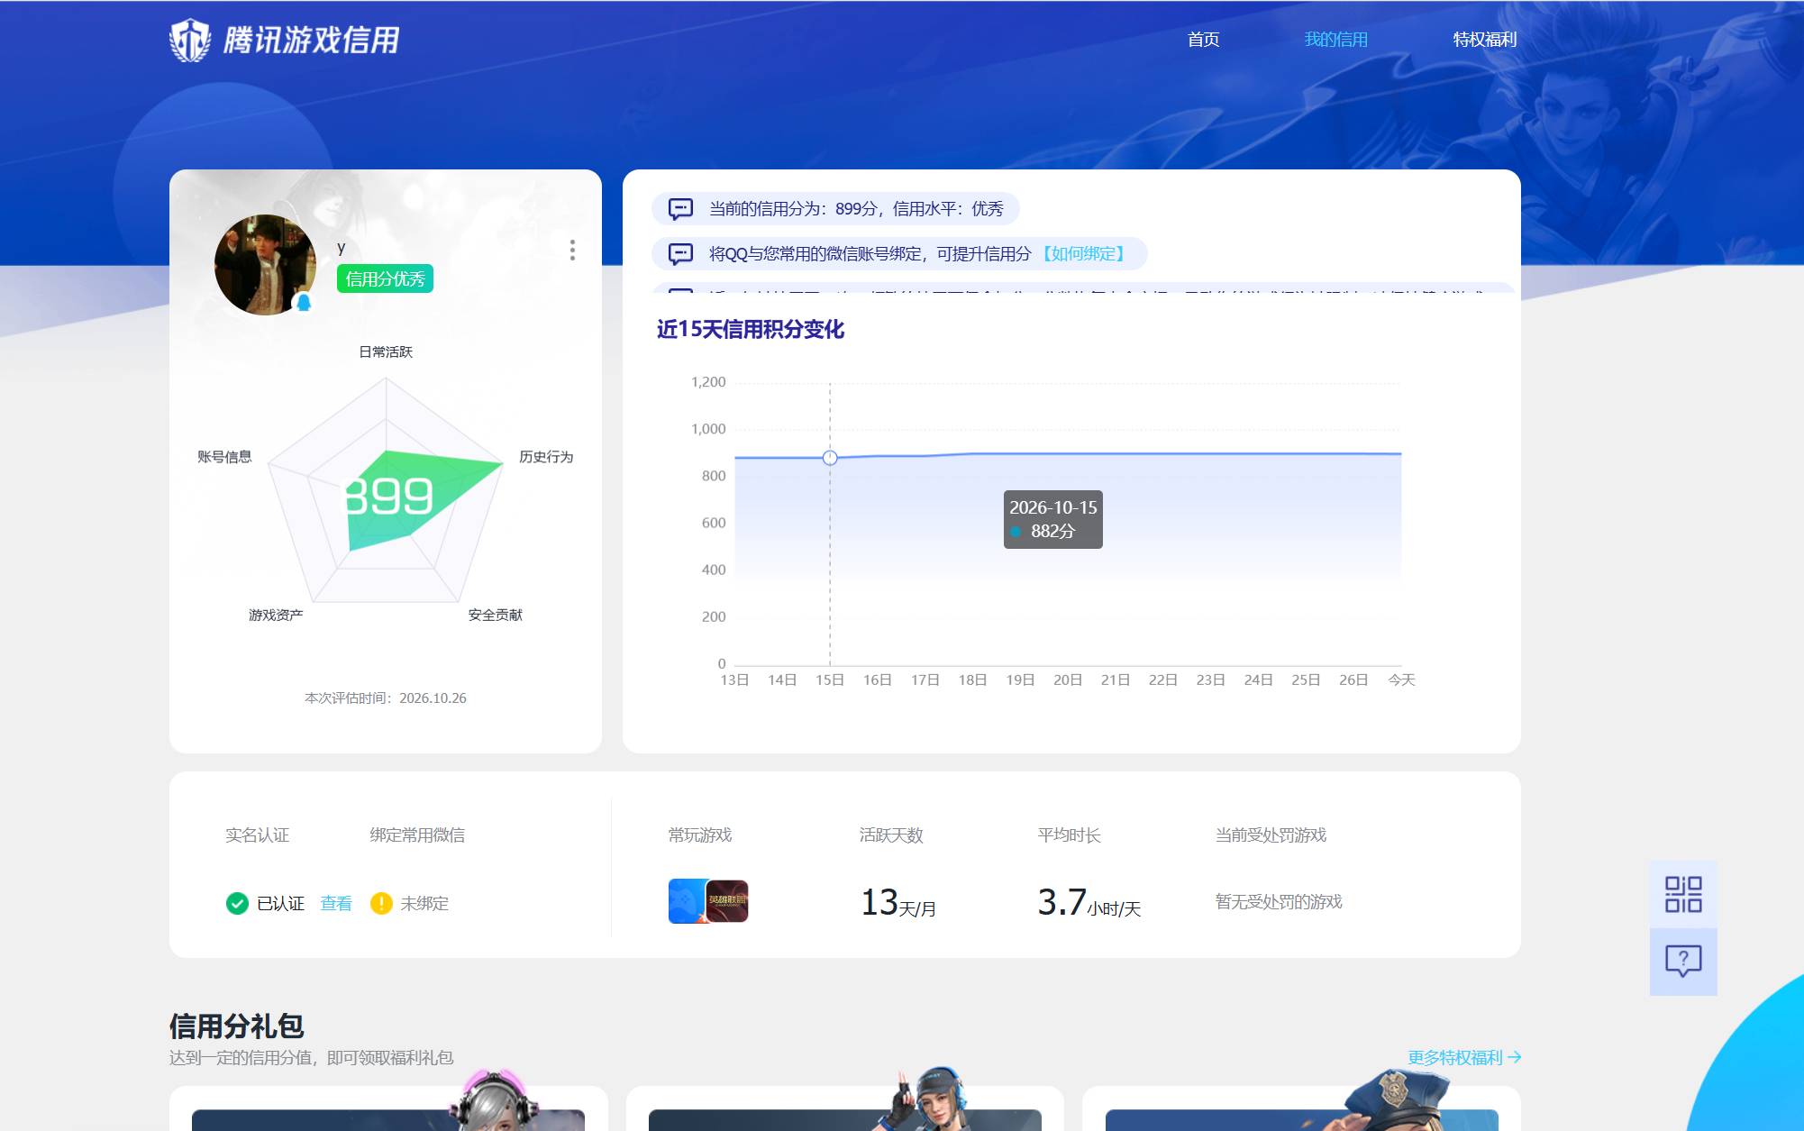This screenshot has height=1131, width=1804.
Task: Click the QQ penguin badge on avatar
Action: [304, 303]
